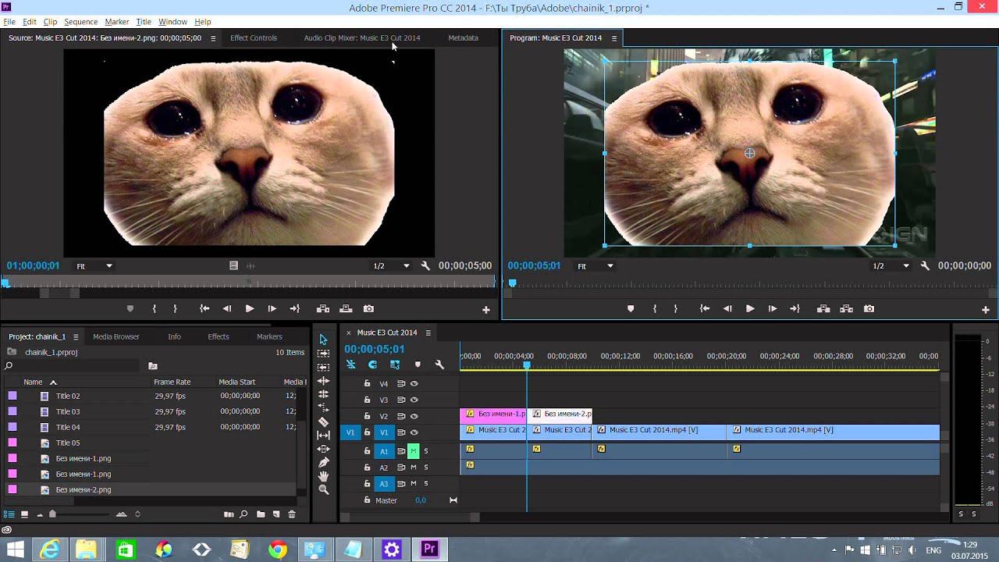This screenshot has width=999, height=562.
Task: Open Program monitor settings wrench
Action: tap(925, 265)
